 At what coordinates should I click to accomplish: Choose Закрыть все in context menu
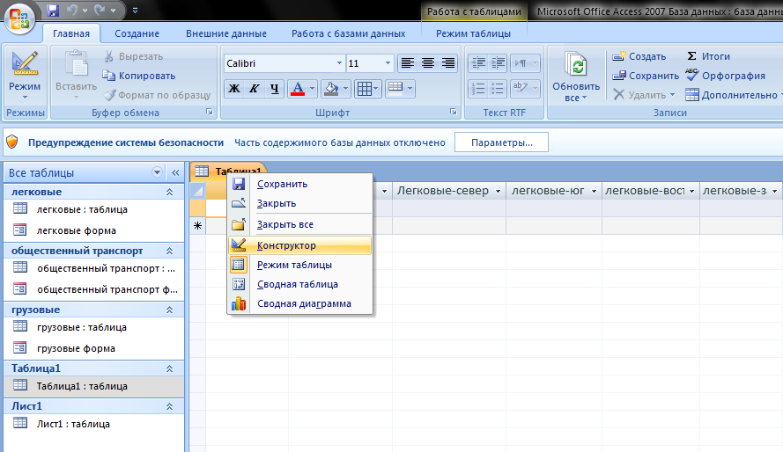click(300, 225)
